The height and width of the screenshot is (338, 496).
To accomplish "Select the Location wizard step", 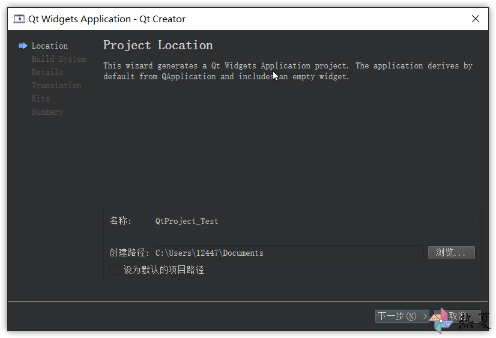I will [50, 46].
